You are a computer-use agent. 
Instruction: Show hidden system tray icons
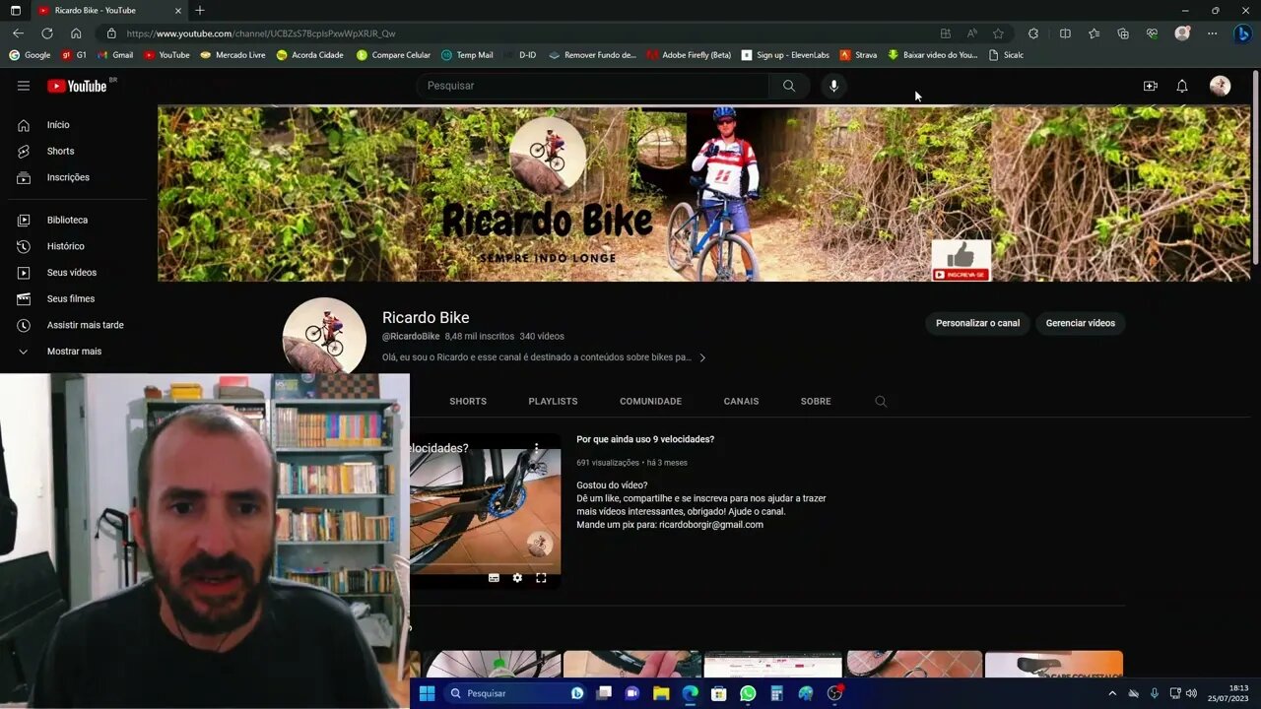coord(1112,693)
